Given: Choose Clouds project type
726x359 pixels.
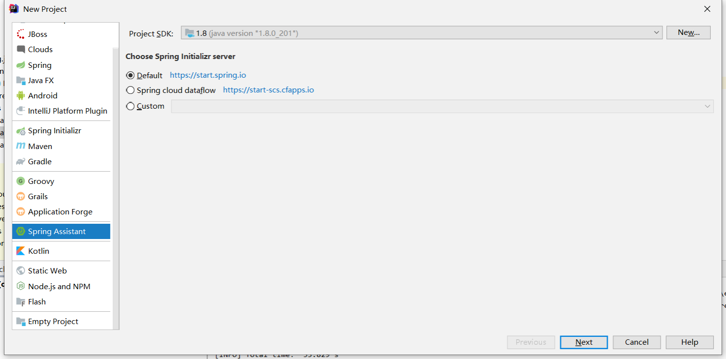Looking at the screenshot, I should (61, 50).
